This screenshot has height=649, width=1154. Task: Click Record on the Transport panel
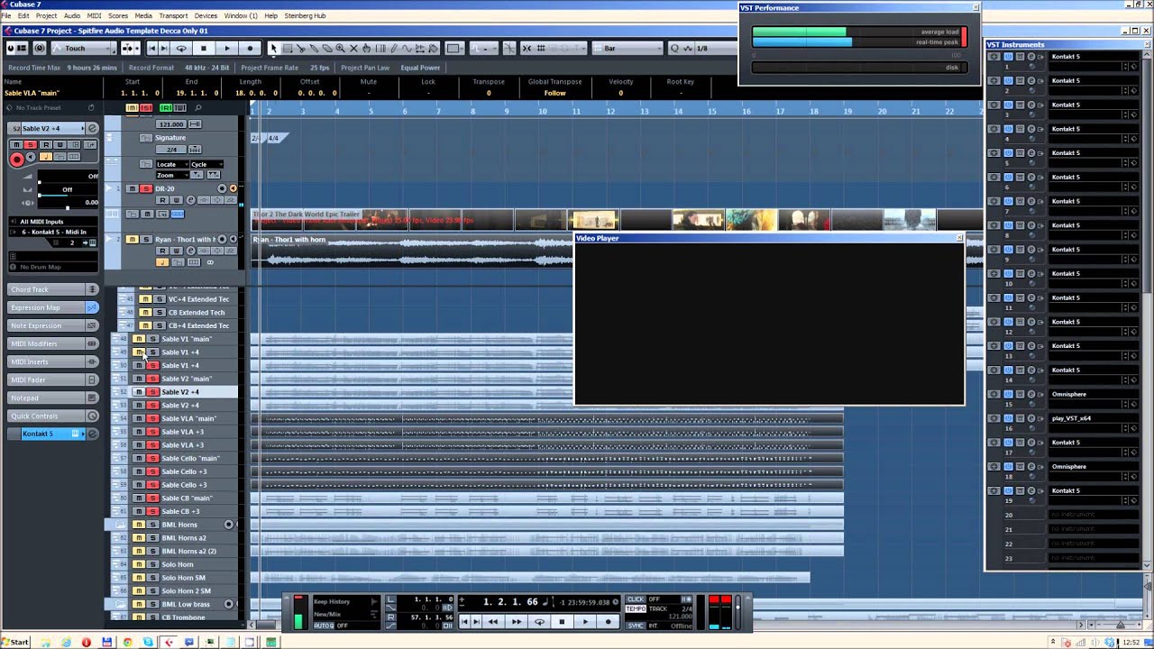click(x=609, y=622)
